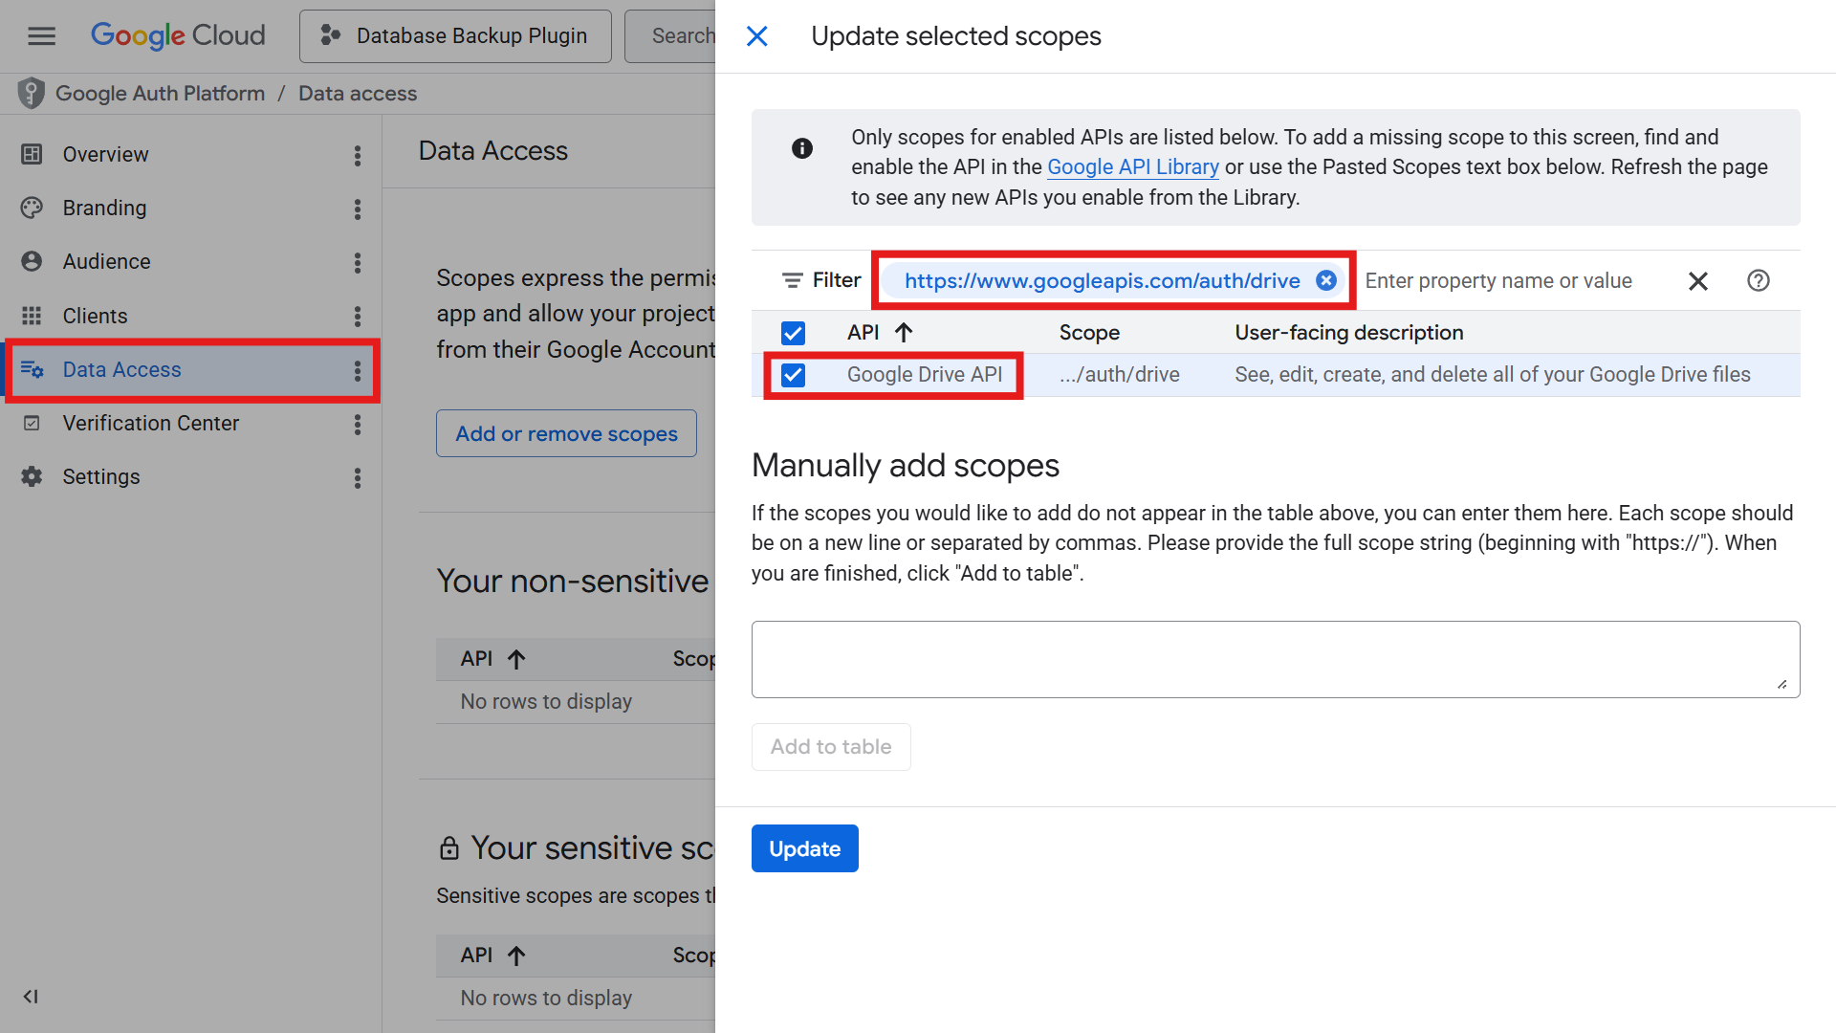The width and height of the screenshot is (1836, 1033).
Task: Click the Filter list icon
Action: click(792, 280)
